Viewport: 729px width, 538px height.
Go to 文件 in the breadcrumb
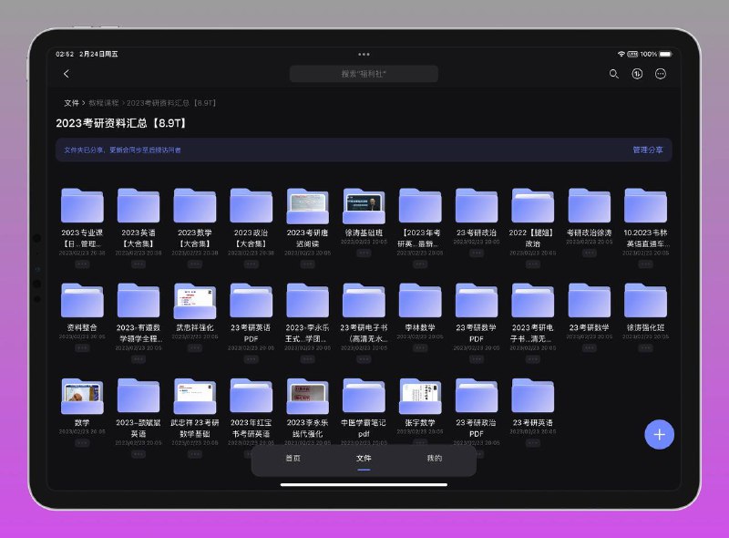pos(71,103)
